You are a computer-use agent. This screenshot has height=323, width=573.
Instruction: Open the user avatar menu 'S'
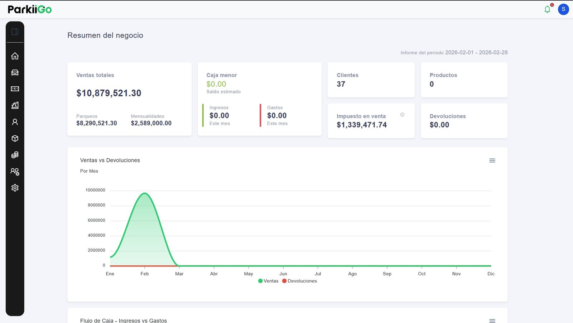pyautogui.click(x=563, y=9)
